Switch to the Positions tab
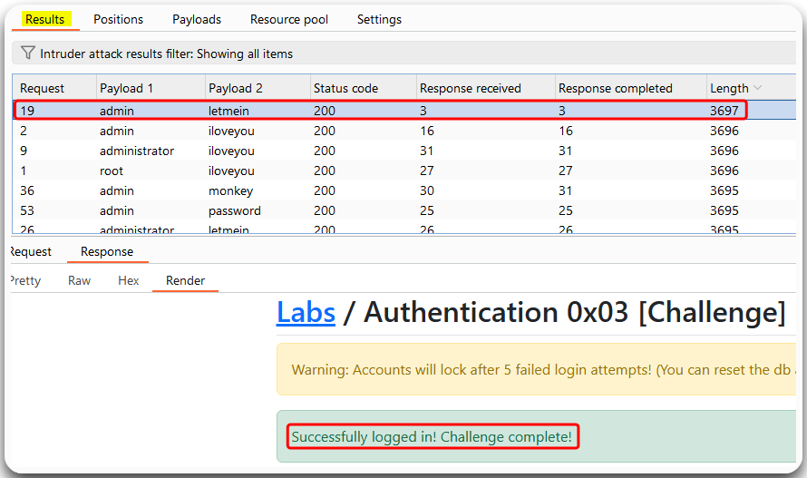 click(118, 19)
